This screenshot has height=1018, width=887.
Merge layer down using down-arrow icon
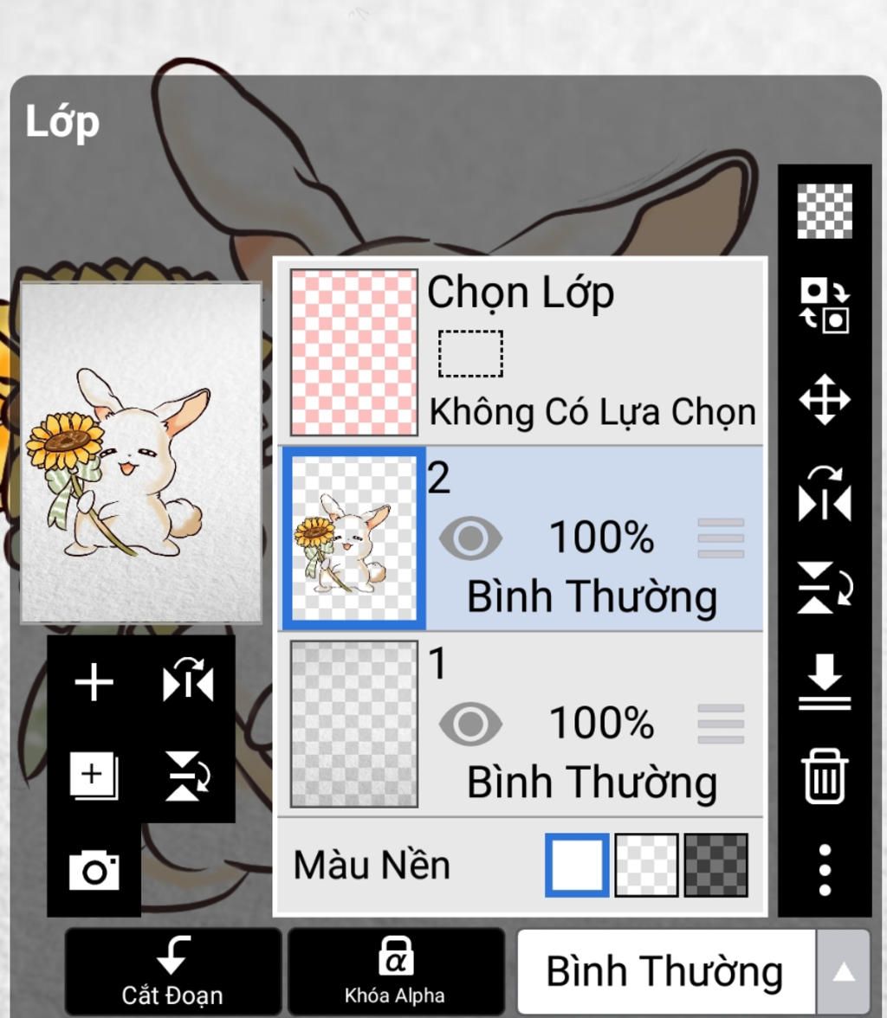(825, 681)
